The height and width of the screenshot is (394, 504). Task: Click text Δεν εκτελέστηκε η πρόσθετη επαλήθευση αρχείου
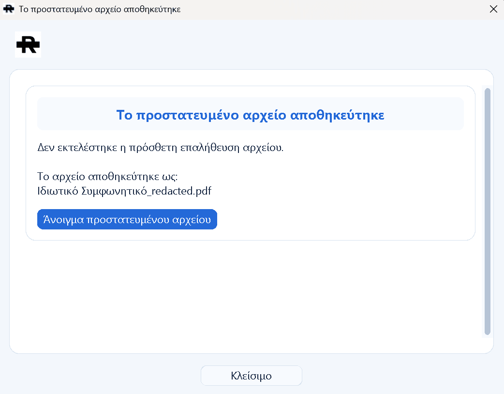click(161, 148)
